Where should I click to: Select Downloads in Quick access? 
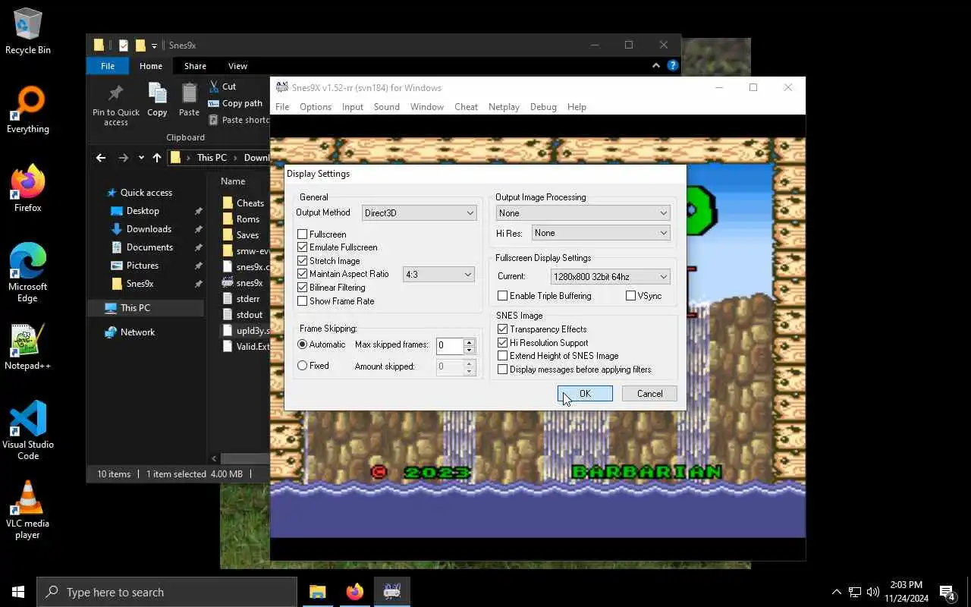(149, 229)
